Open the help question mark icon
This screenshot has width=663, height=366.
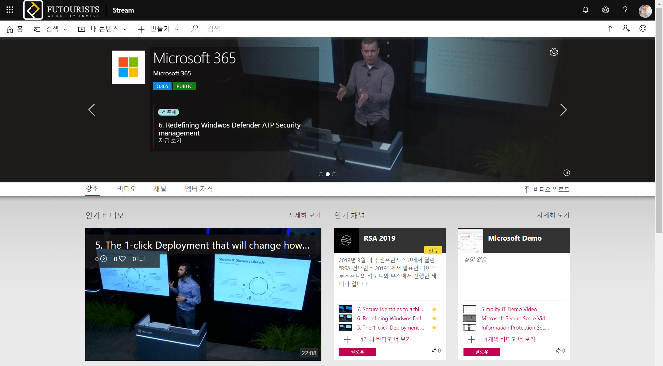(x=625, y=10)
